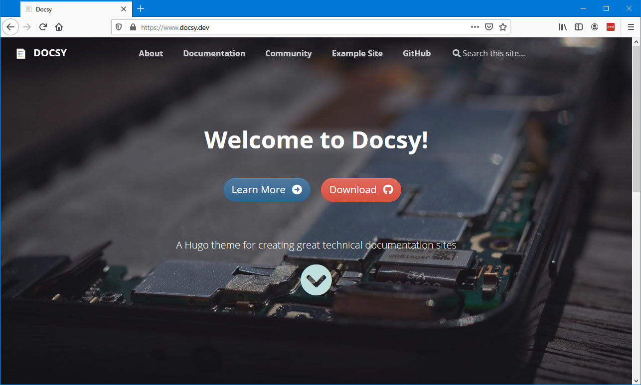Open page actions three-dot menu
Screen dimensions: 641x385
pyautogui.click(x=475, y=27)
